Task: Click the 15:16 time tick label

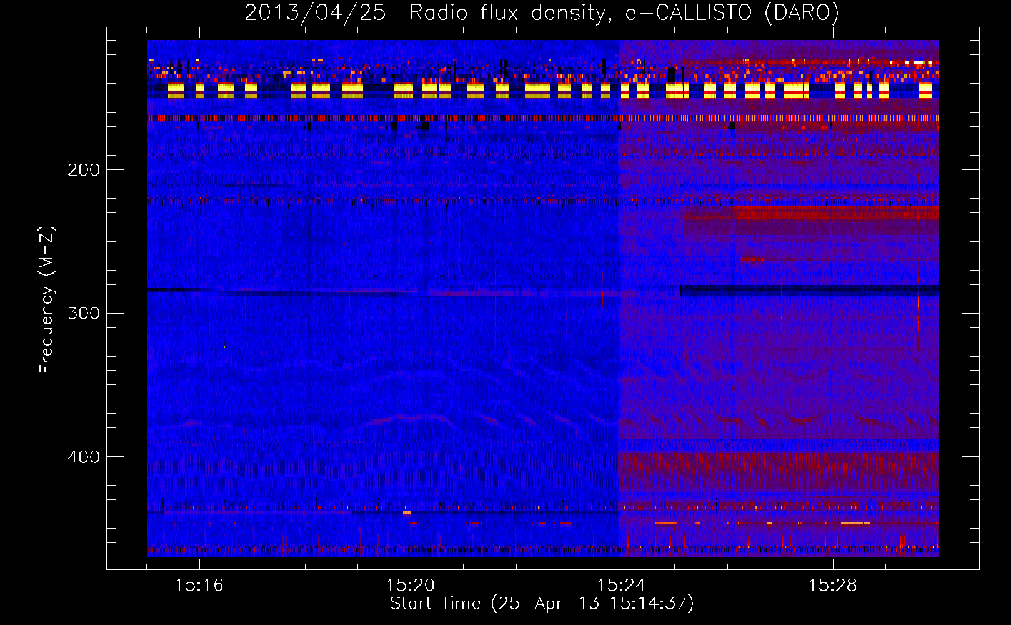Action: (199, 586)
